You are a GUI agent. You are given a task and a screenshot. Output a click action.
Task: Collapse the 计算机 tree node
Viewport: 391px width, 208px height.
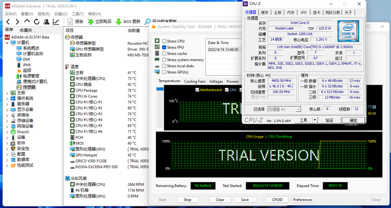click(7, 43)
